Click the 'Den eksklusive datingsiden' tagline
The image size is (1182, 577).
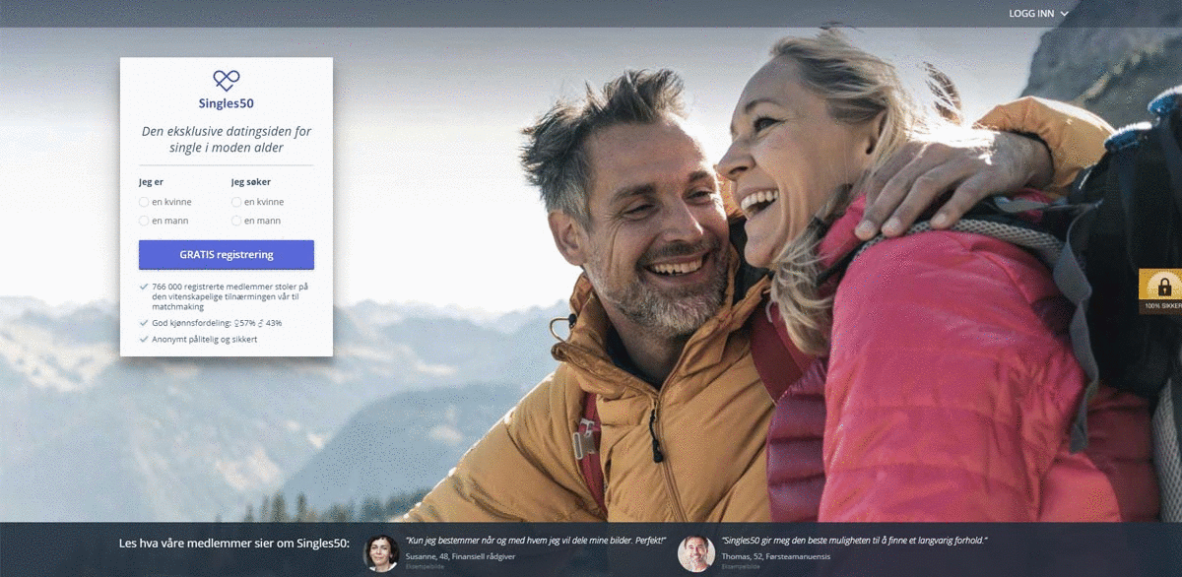pyautogui.click(x=227, y=139)
